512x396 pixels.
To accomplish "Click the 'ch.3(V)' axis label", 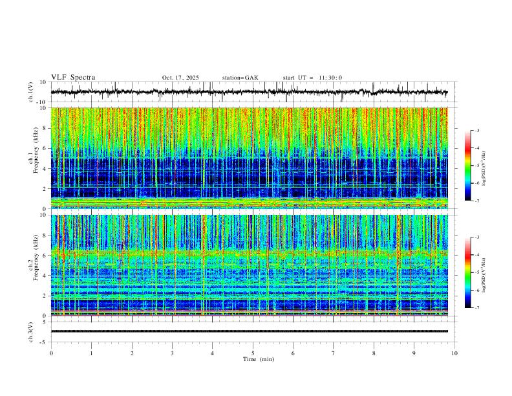I will pos(31,333).
